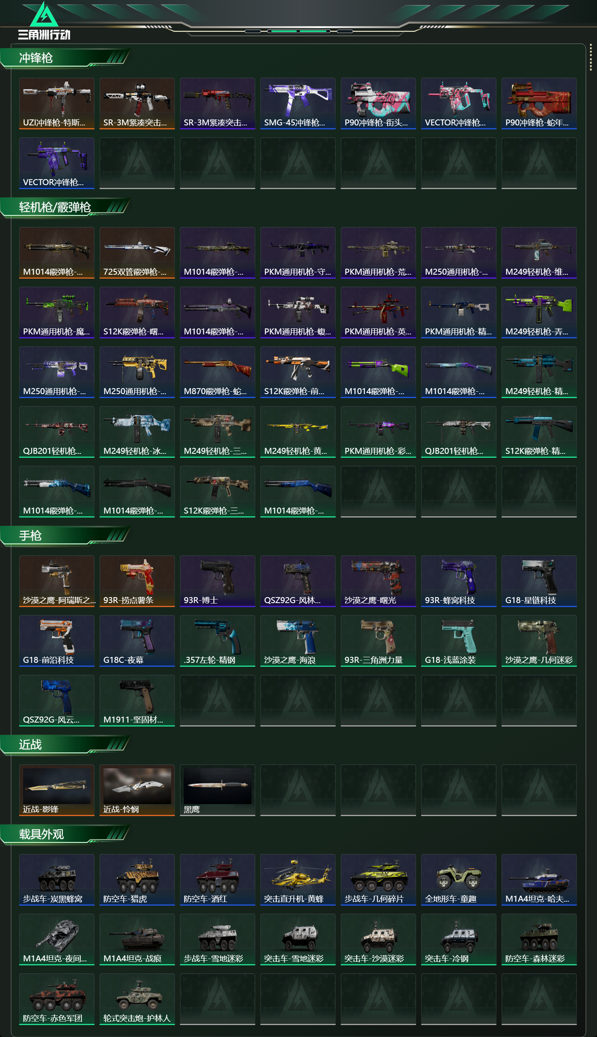Select the 突击直升机-黄蜂 vehicle skin
The image size is (597, 1037).
click(x=298, y=879)
